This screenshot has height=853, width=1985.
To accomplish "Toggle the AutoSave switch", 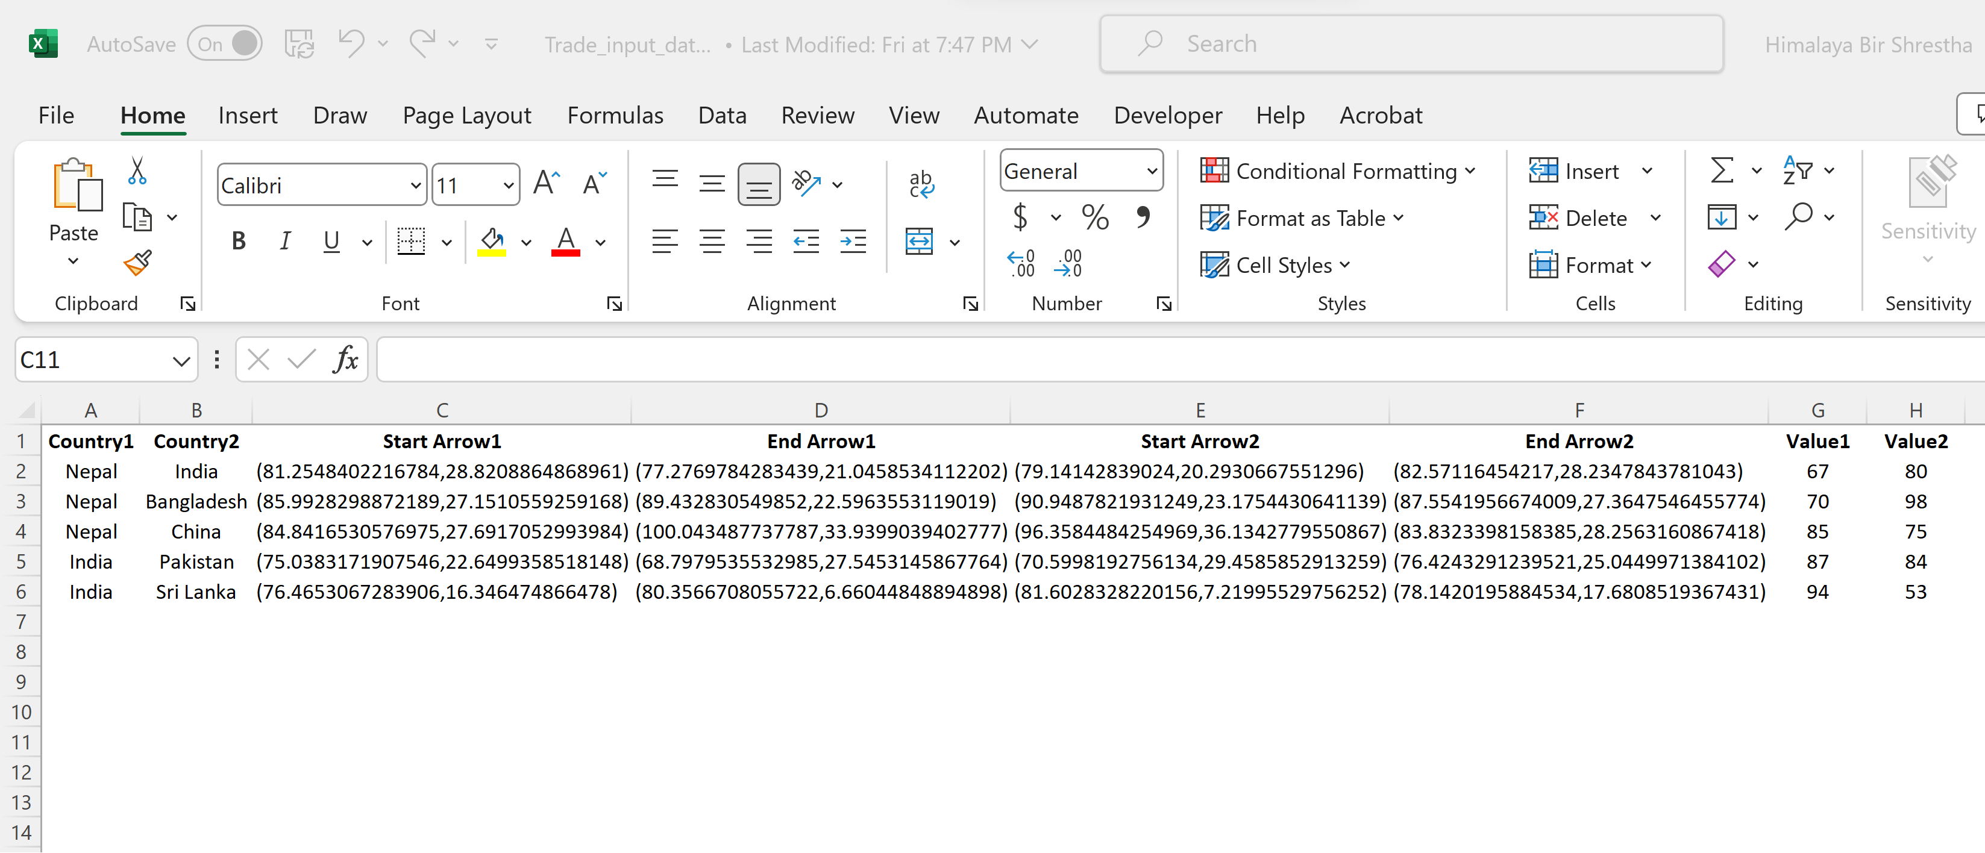I will 224,44.
